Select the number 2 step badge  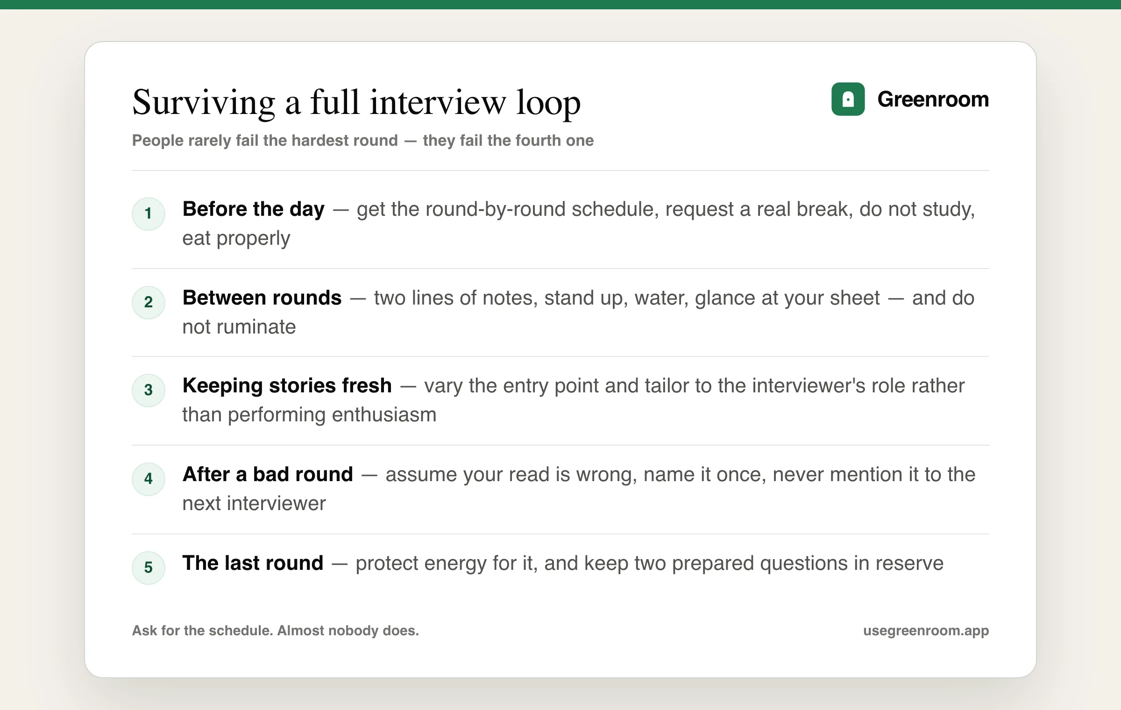click(149, 302)
